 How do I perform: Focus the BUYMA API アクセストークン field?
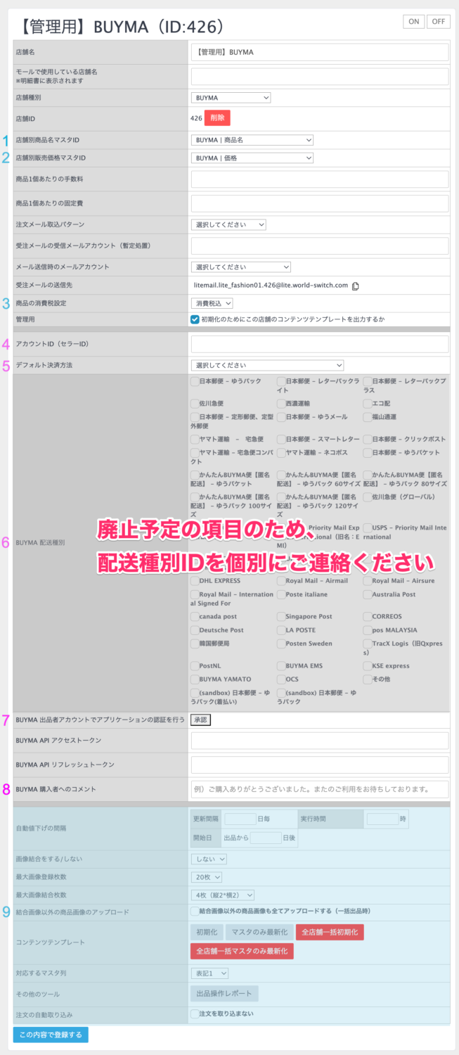click(x=319, y=741)
